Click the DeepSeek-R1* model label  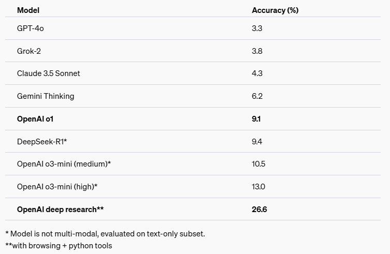click(42, 142)
